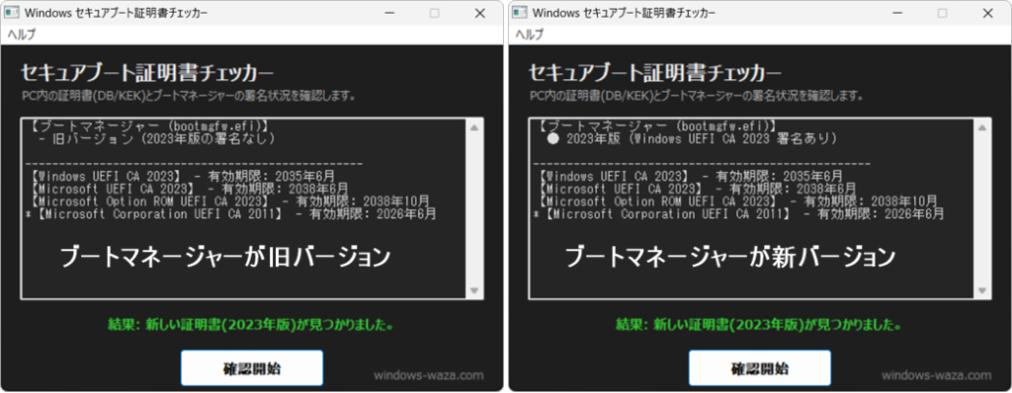Click Windows UEFI CA 2023 row in the right window
The image size is (1012, 393).
point(690,176)
